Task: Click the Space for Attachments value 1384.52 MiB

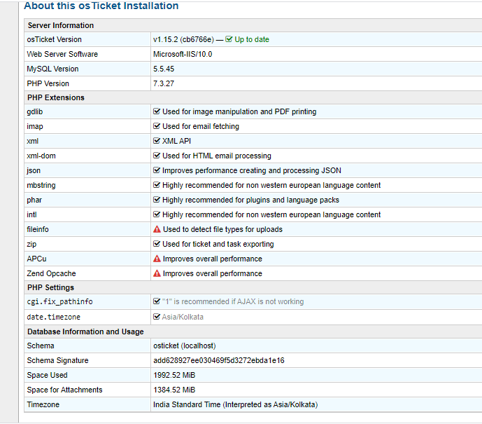Action: pos(174,390)
